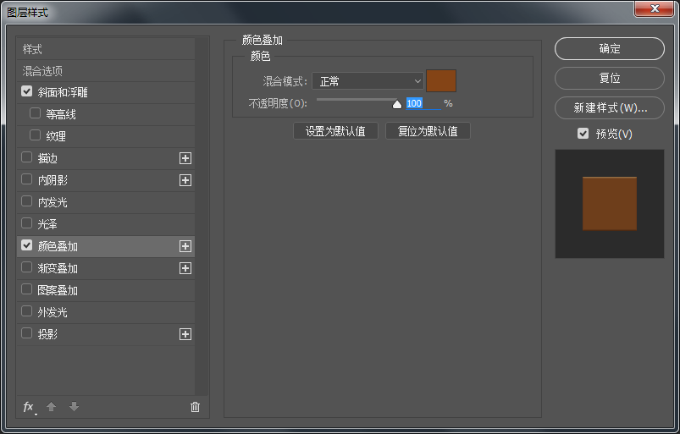Screen dimensions: 680x434
Task: Open 内发光 settings by its label
Action: point(53,202)
